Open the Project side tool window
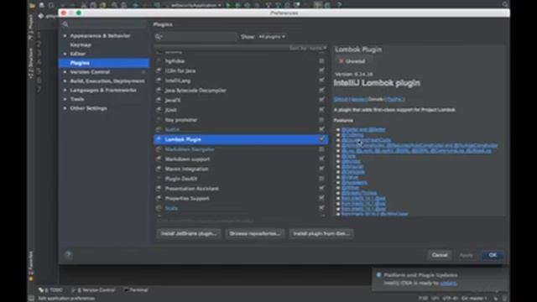The width and height of the screenshot is (537, 302). coord(31,26)
